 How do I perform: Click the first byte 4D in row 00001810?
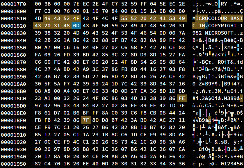pos(38,18)
